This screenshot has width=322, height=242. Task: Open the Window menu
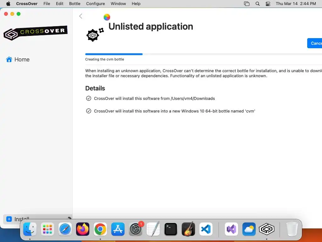click(x=118, y=4)
